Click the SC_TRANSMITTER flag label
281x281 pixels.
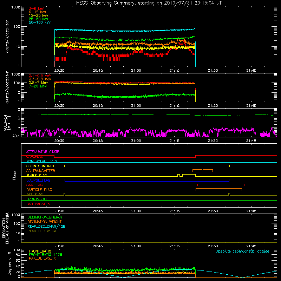click(41, 170)
